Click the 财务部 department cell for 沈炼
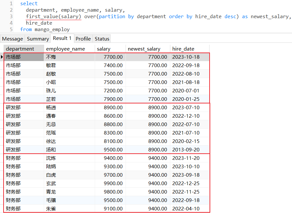This screenshot has width=292, height=213. pos(24,158)
